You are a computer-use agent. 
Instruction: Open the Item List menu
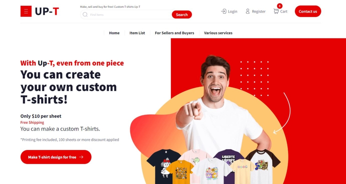click(137, 33)
